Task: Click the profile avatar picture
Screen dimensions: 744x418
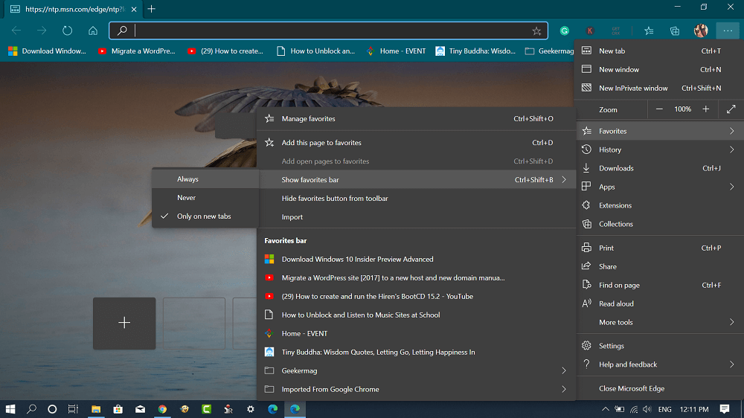Action: tap(701, 30)
